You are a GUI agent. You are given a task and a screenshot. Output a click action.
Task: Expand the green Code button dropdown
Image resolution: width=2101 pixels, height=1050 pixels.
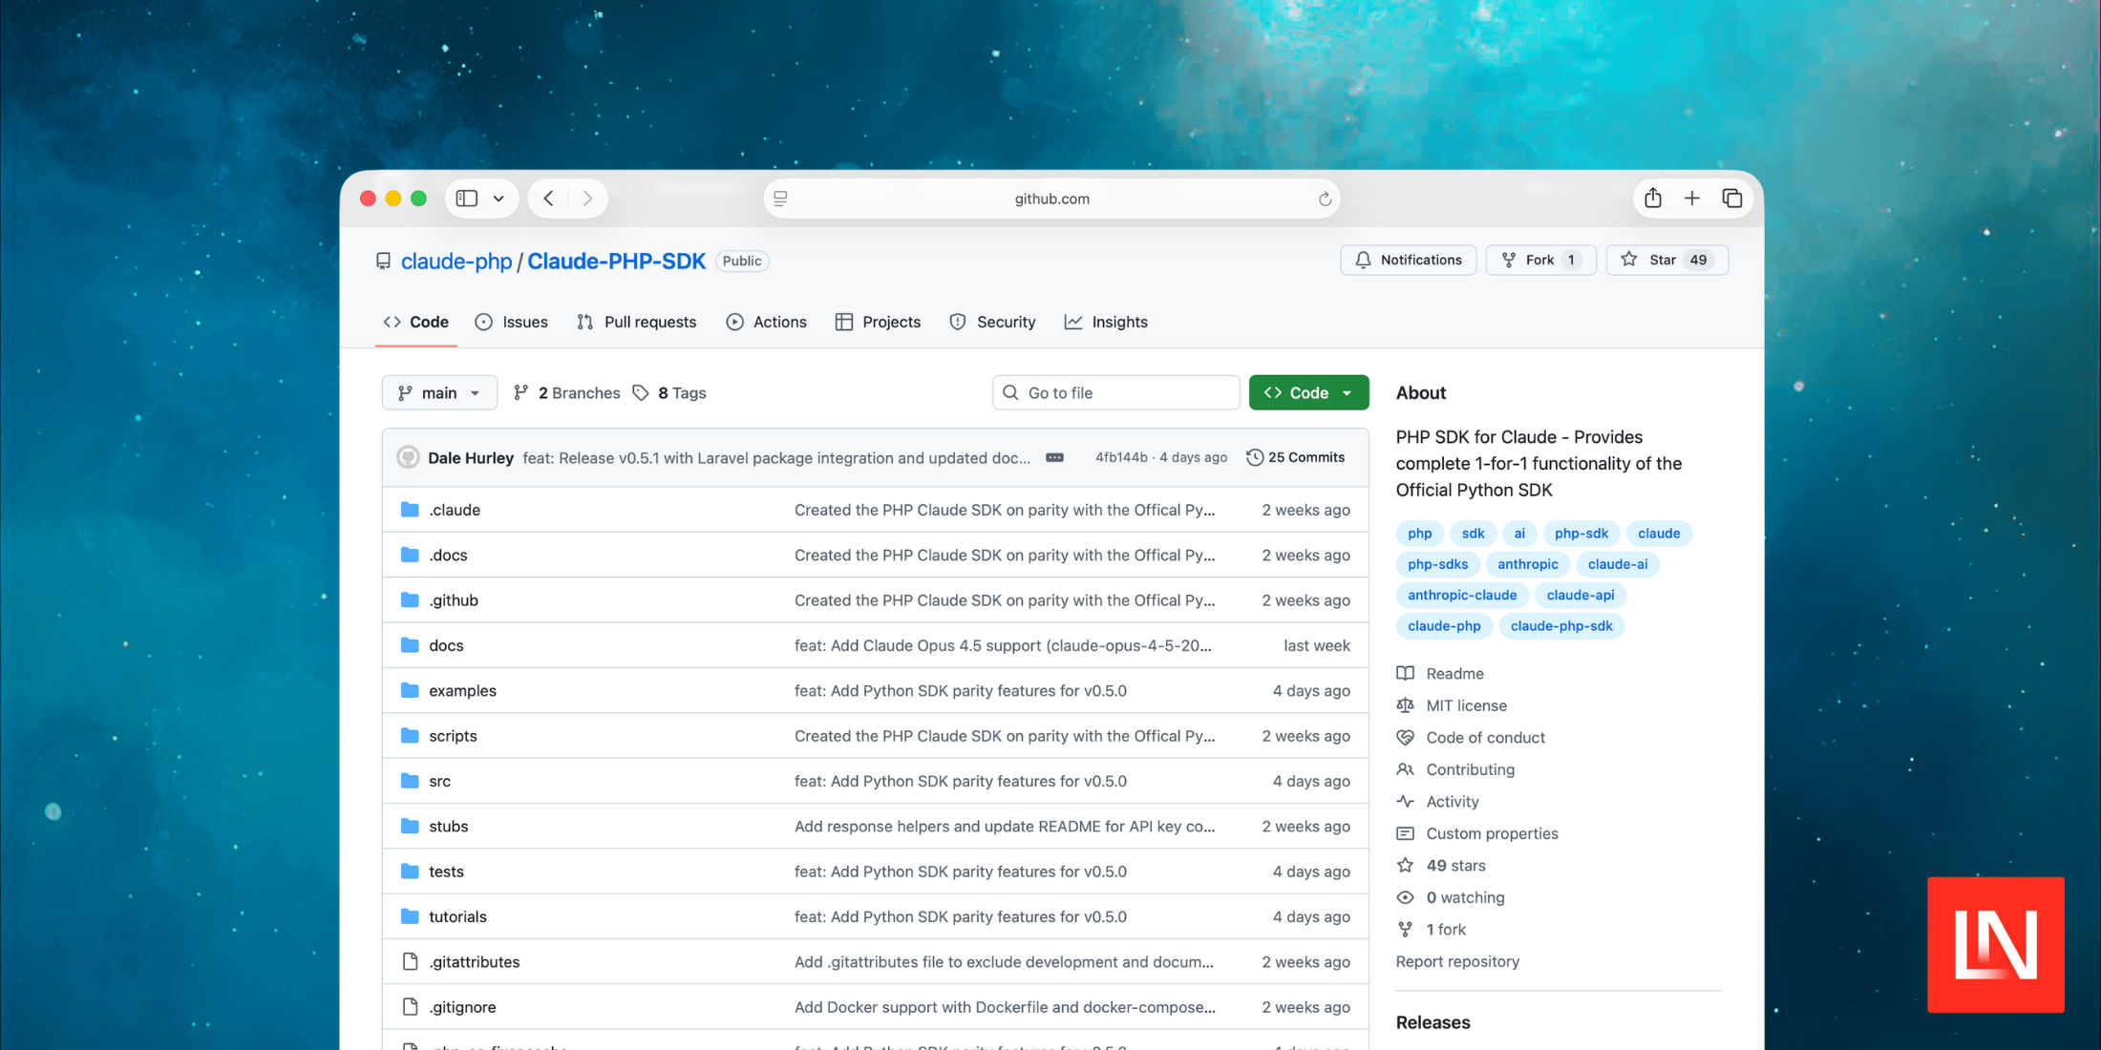point(1347,392)
